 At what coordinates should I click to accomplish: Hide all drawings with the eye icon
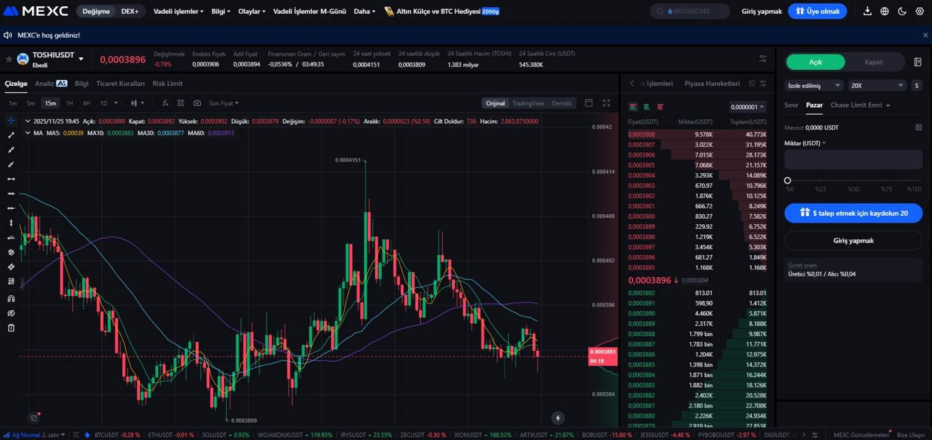tap(11, 313)
